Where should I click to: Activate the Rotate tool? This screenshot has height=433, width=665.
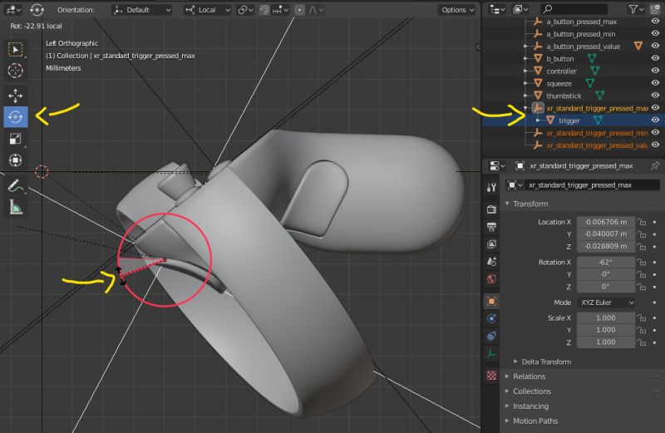click(16, 116)
